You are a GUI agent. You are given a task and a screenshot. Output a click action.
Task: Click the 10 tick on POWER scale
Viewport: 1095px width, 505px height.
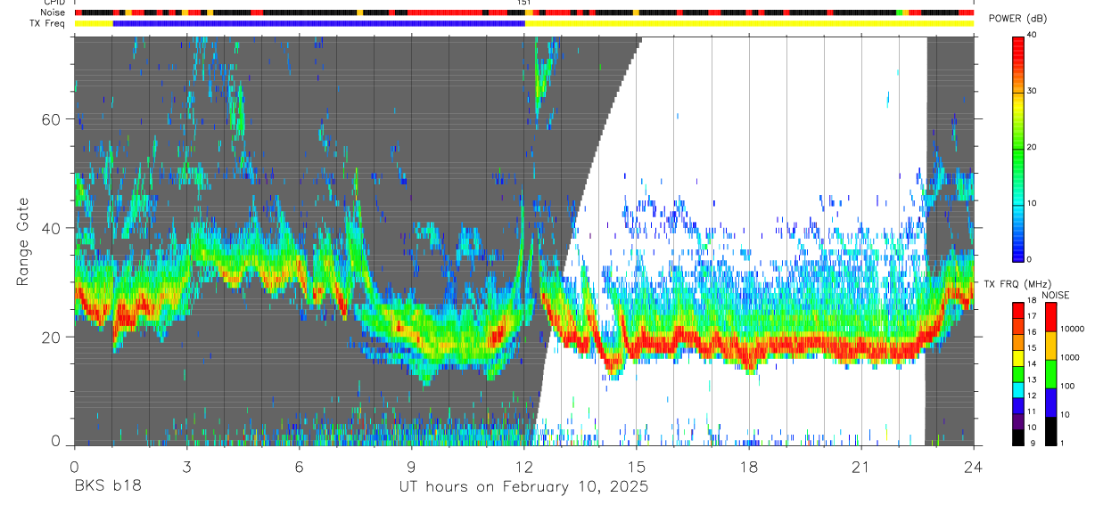(1033, 203)
